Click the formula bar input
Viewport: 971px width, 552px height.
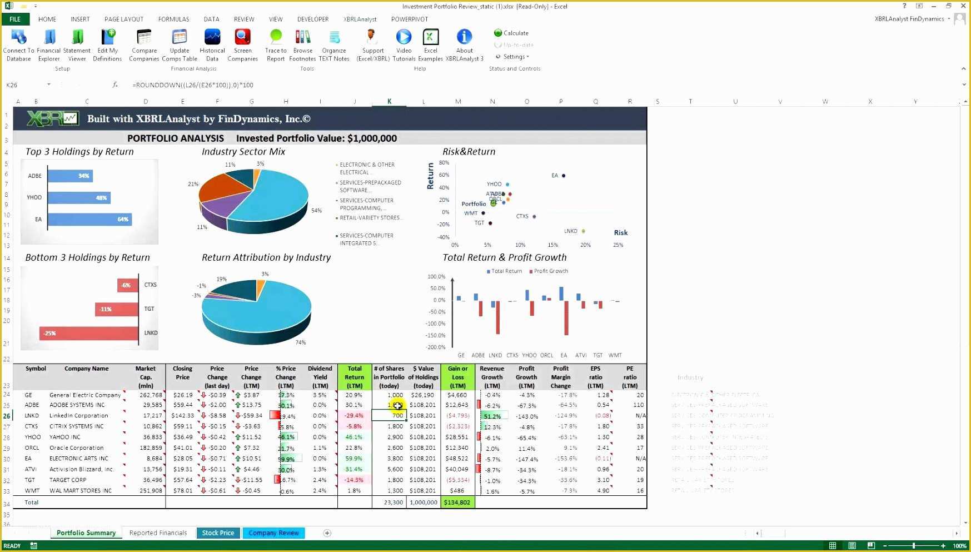click(x=545, y=85)
